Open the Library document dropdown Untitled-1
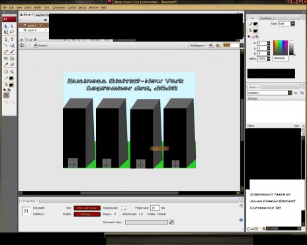 point(270,93)
